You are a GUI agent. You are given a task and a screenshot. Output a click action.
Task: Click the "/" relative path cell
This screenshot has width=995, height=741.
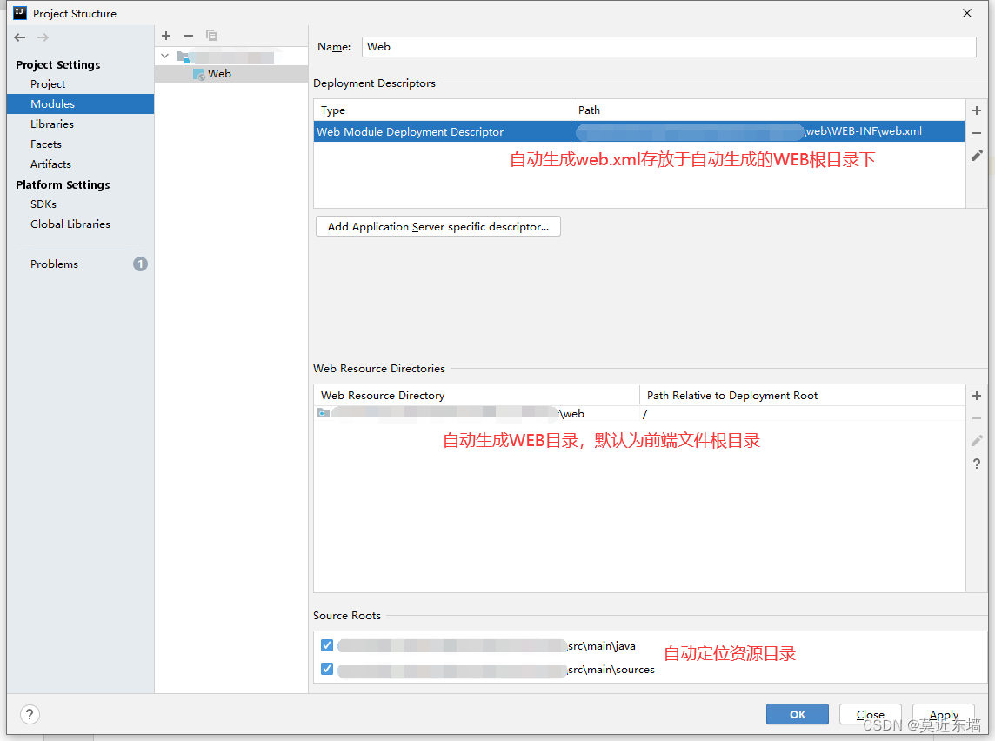pos(802,414)
